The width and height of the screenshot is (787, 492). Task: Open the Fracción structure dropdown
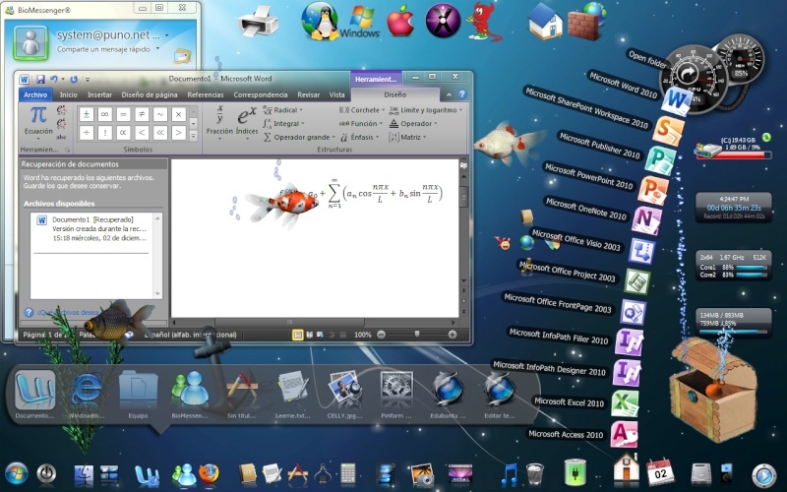pyautogui.click(x=219, y=124)
